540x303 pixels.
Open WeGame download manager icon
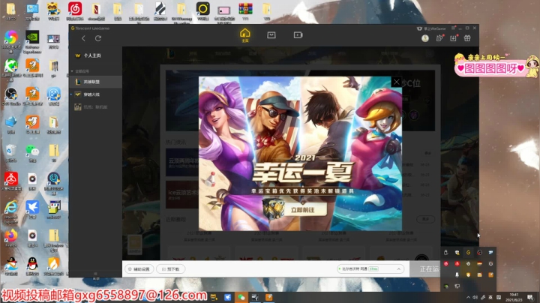tap(453, 38)
